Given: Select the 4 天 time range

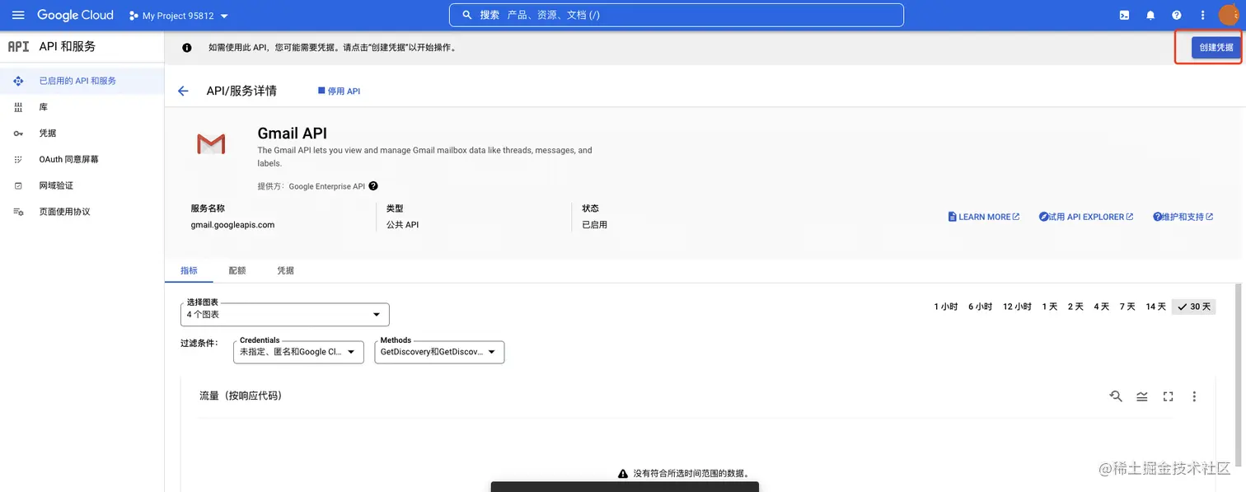Looking at the screenshot, I should click(x=1101, y=307).
